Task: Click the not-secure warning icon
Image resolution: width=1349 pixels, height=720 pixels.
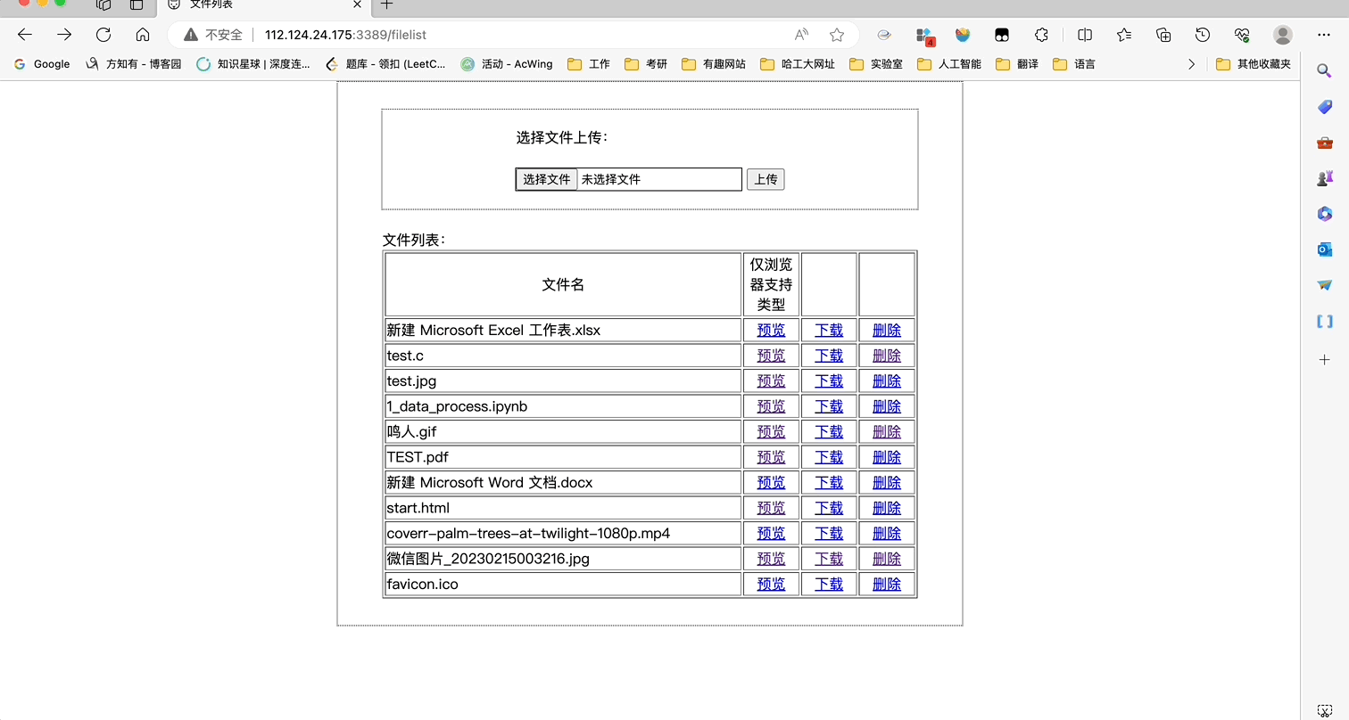Action: tap(190, 35)
